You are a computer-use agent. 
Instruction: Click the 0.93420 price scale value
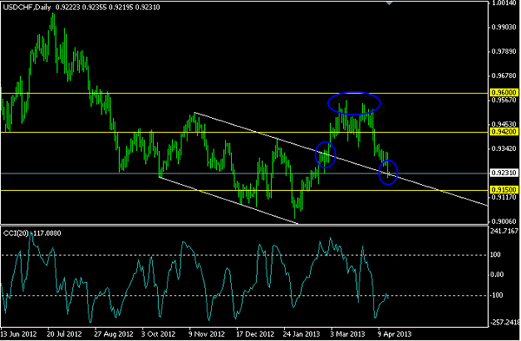point(505,148)
